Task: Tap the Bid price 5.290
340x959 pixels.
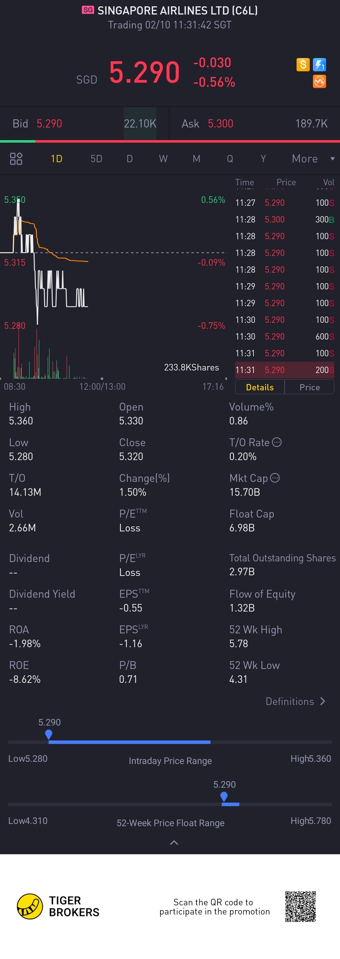Action: pos(49,124)
